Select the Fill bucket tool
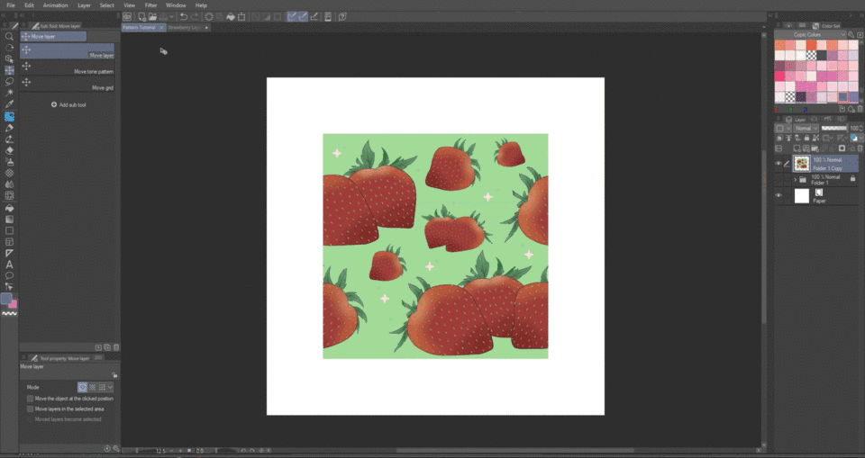Screen dimensions: 865x458 coord(9,209)
